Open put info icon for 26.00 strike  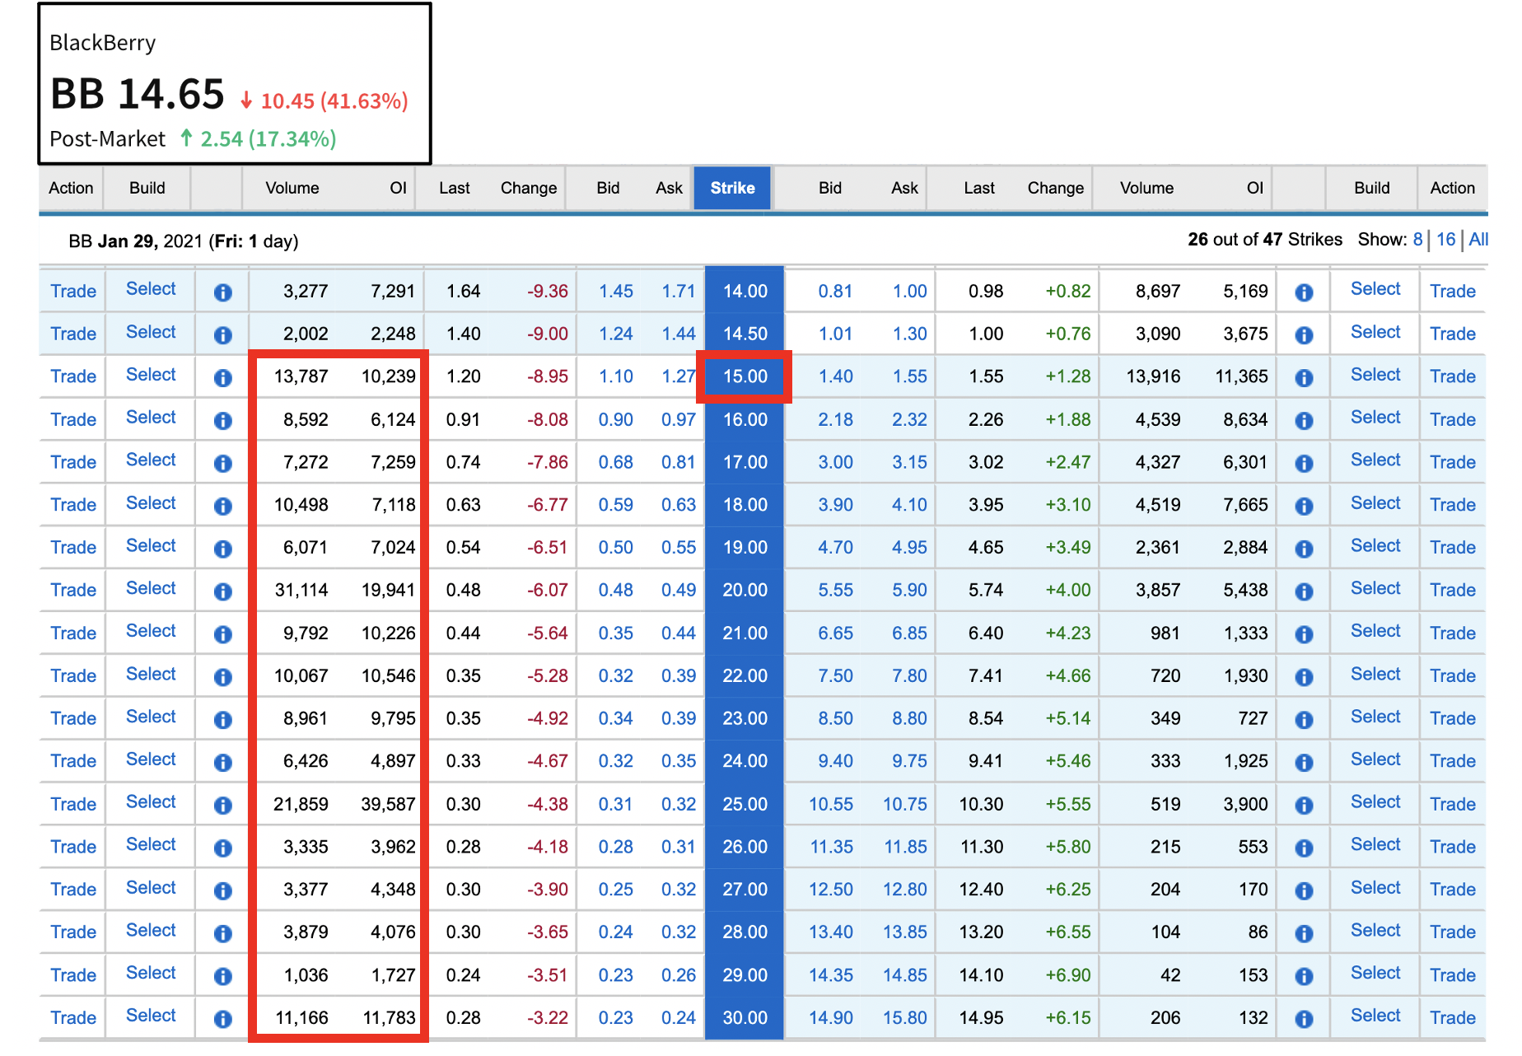(x=1304, y=848)
